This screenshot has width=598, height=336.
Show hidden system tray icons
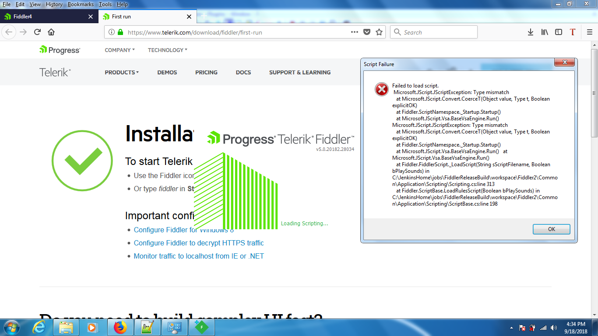(512, 328)
